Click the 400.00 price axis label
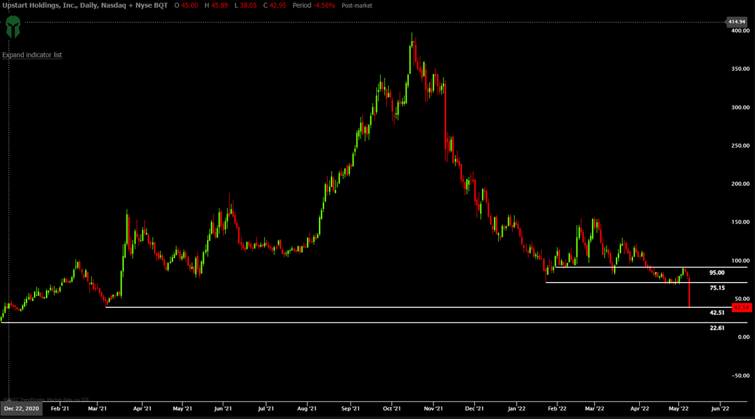The width and height of the screenshot is (755, 419). click(x=739, y=31)
